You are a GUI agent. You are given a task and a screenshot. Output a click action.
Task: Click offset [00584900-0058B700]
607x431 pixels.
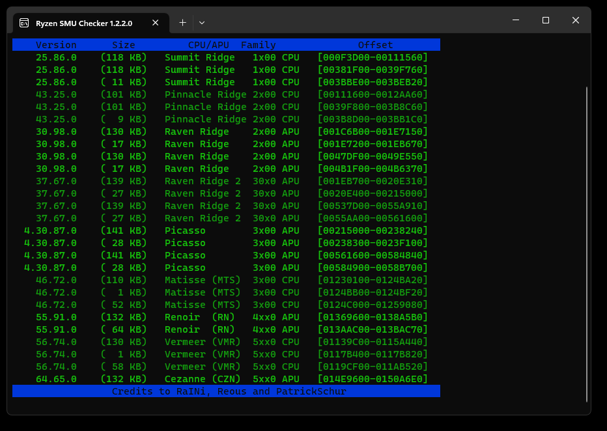[373, 268]
